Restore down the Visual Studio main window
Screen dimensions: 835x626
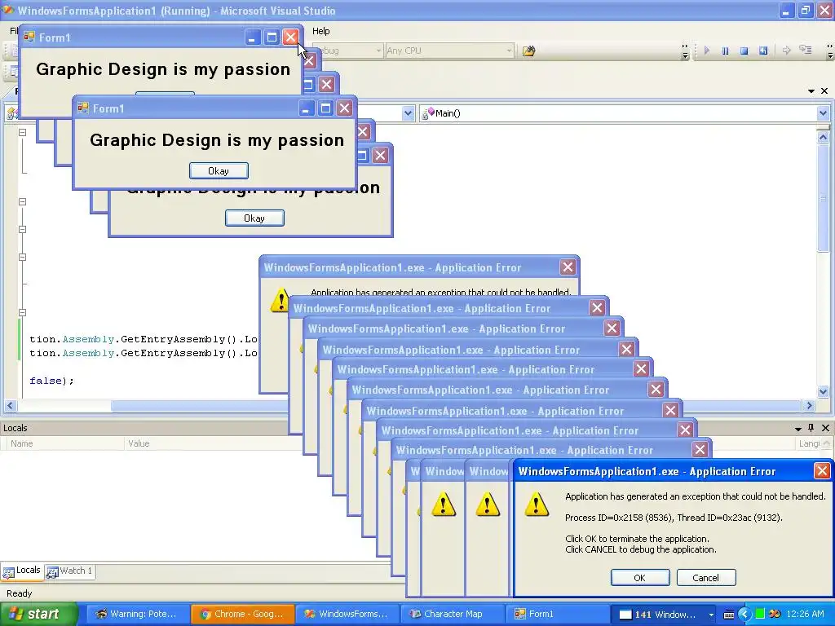coord(805,10)
